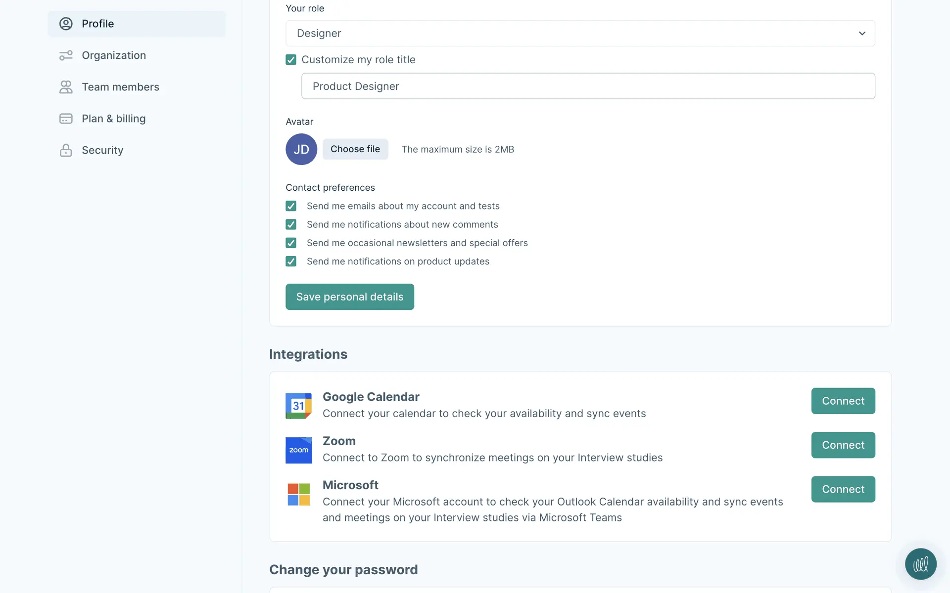950x593 pixels.
Task: Click the Organization settings icon
Action: pyautogui.click(x=66, y=55)
